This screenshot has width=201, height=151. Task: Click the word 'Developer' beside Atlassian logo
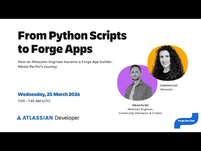67,118
